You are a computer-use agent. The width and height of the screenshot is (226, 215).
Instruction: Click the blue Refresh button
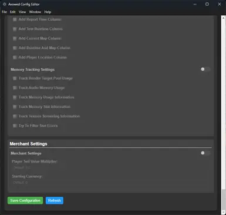tap(55, 200)
